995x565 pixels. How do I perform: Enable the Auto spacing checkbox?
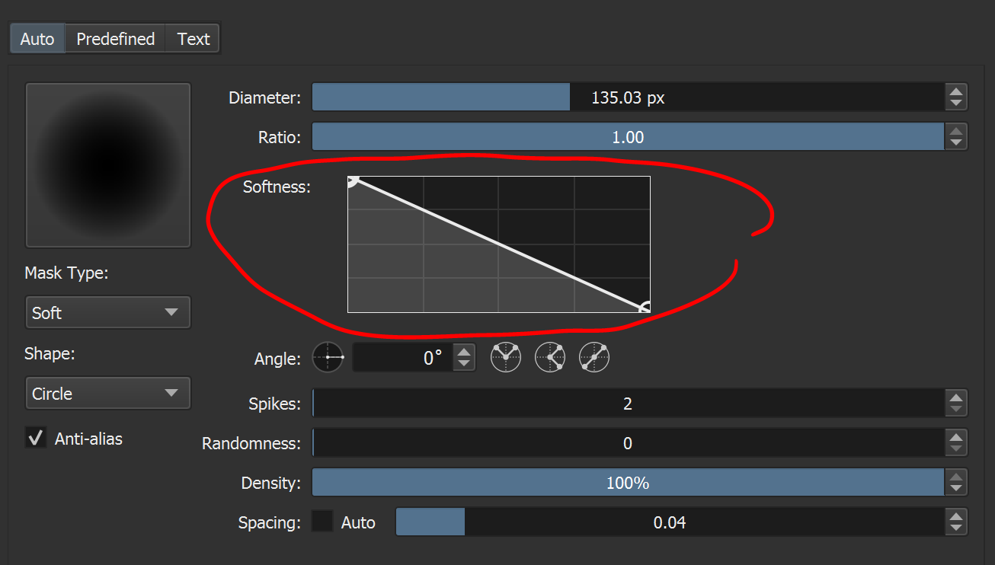click(x=323, y=522)
